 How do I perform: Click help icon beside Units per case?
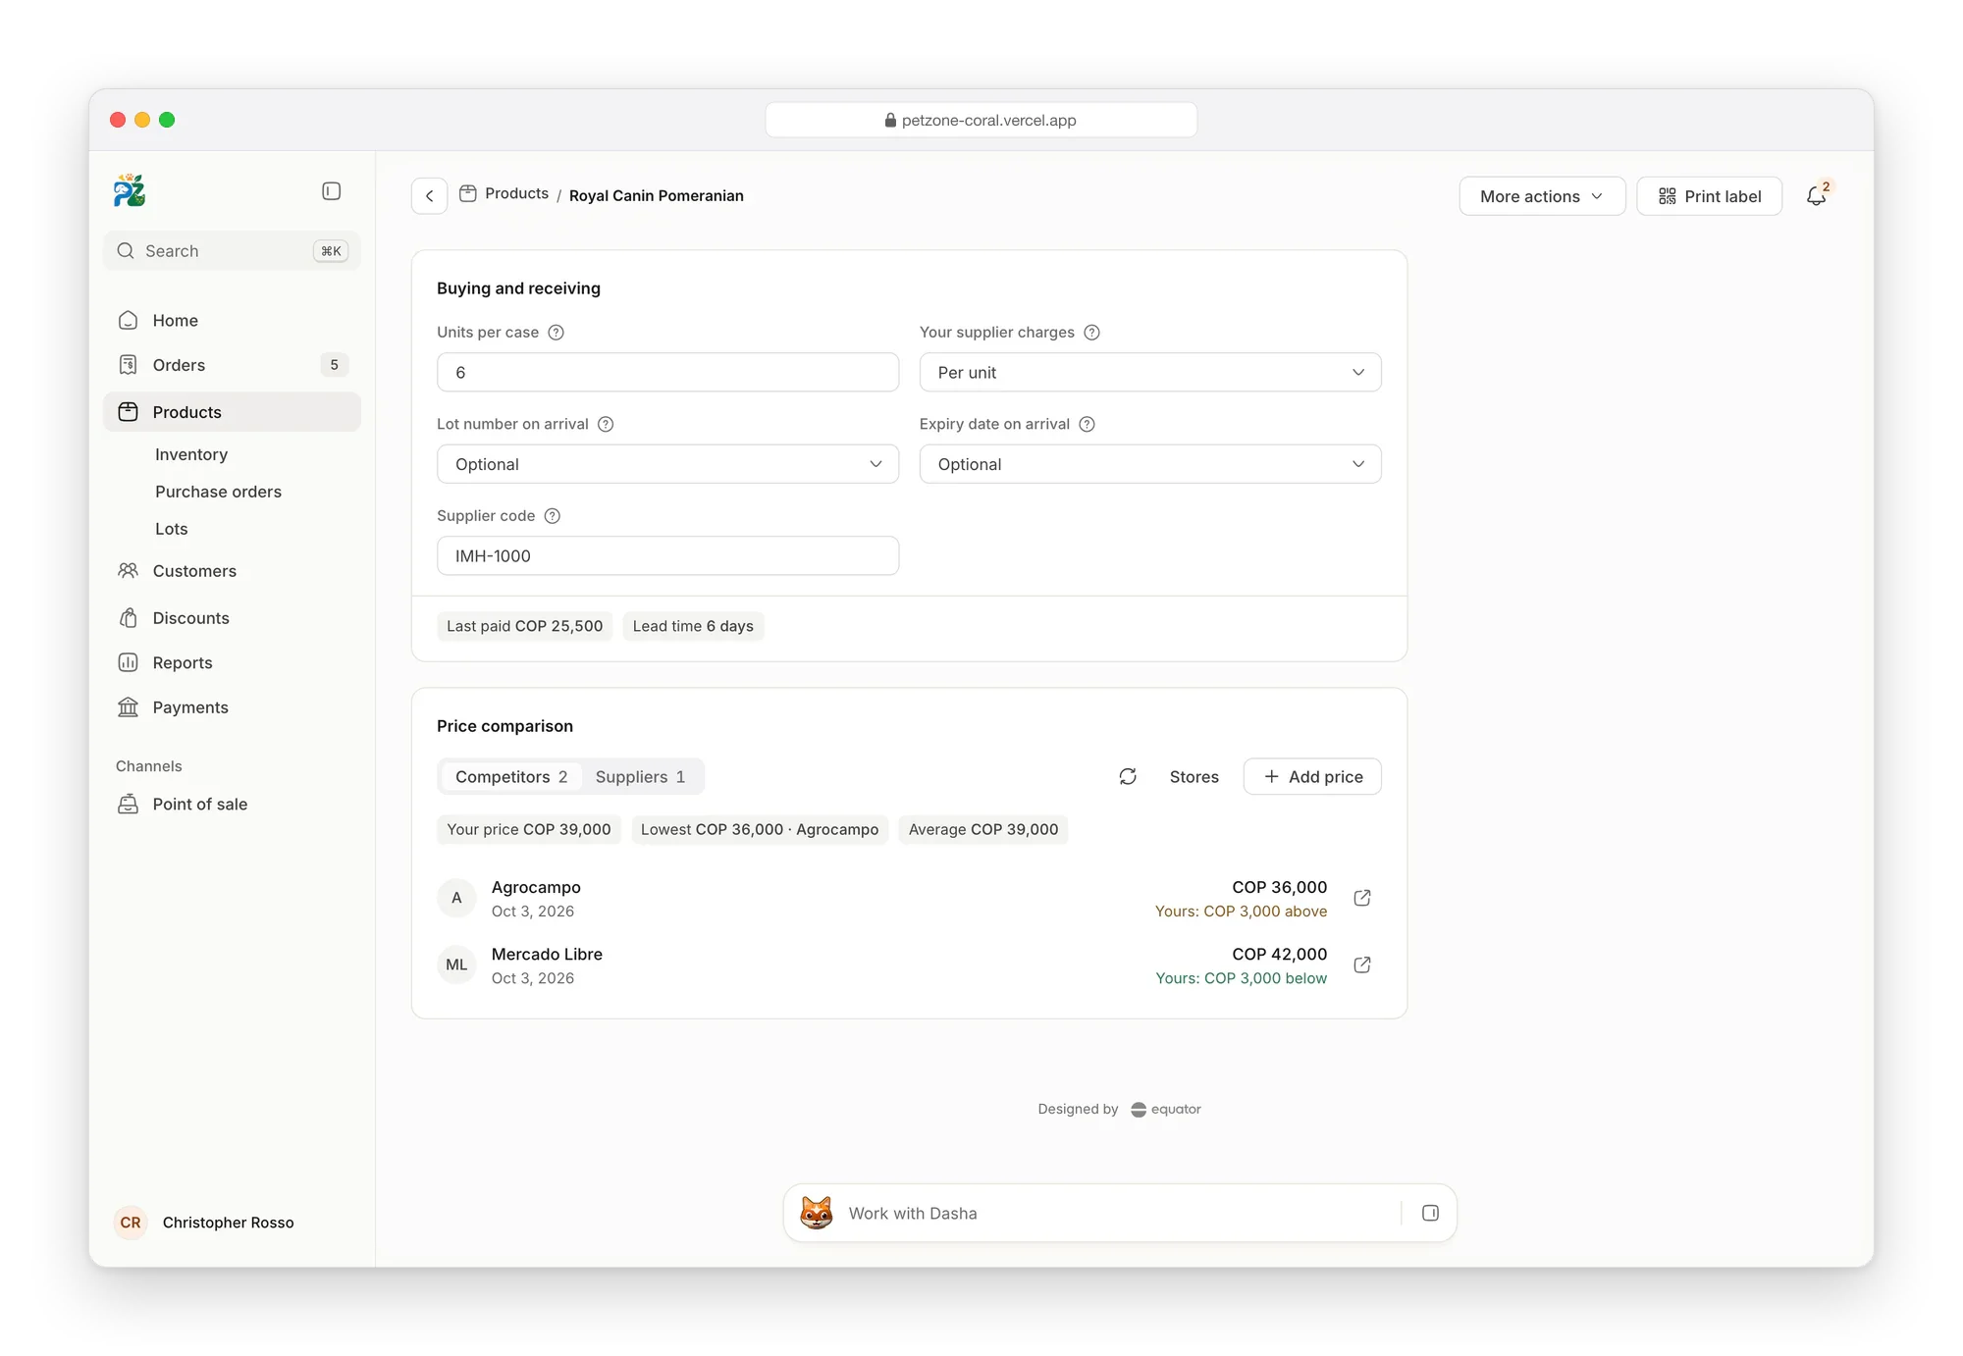tap(557, 333)
